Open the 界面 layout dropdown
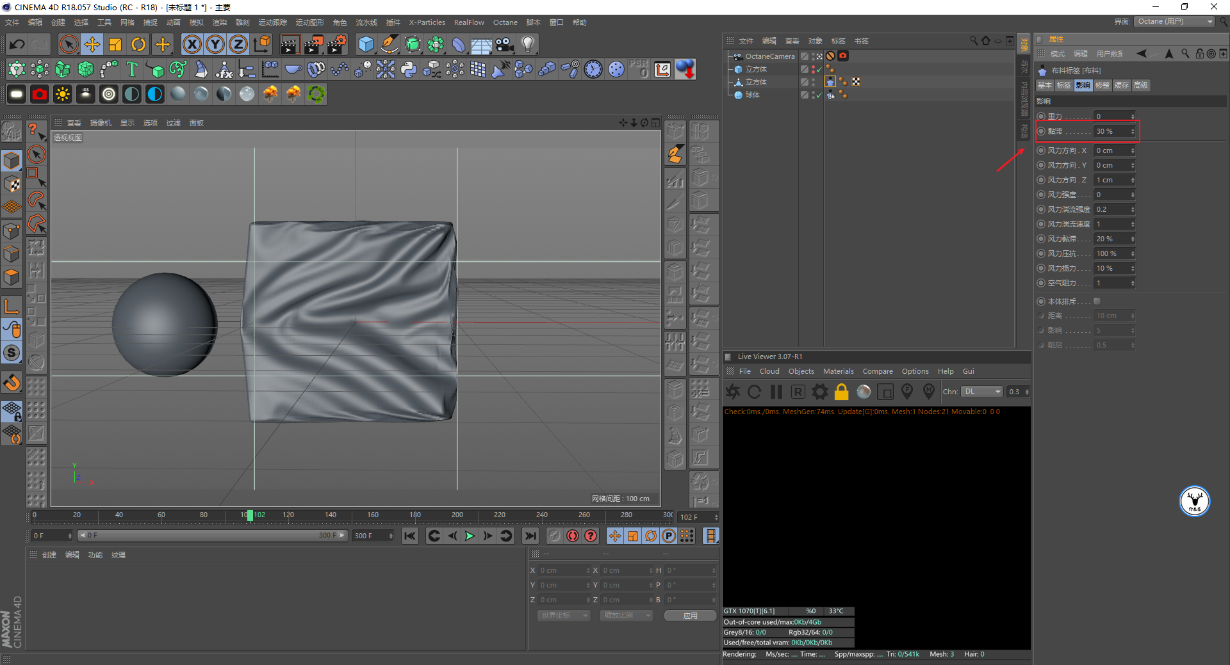 click(x=1175, y=22)
